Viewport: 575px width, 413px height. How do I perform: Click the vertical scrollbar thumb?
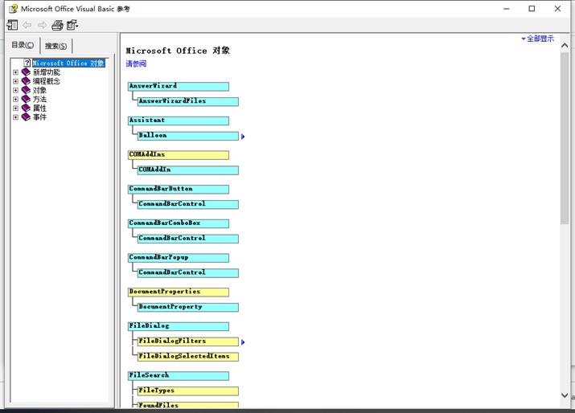[x=565, y=137]
